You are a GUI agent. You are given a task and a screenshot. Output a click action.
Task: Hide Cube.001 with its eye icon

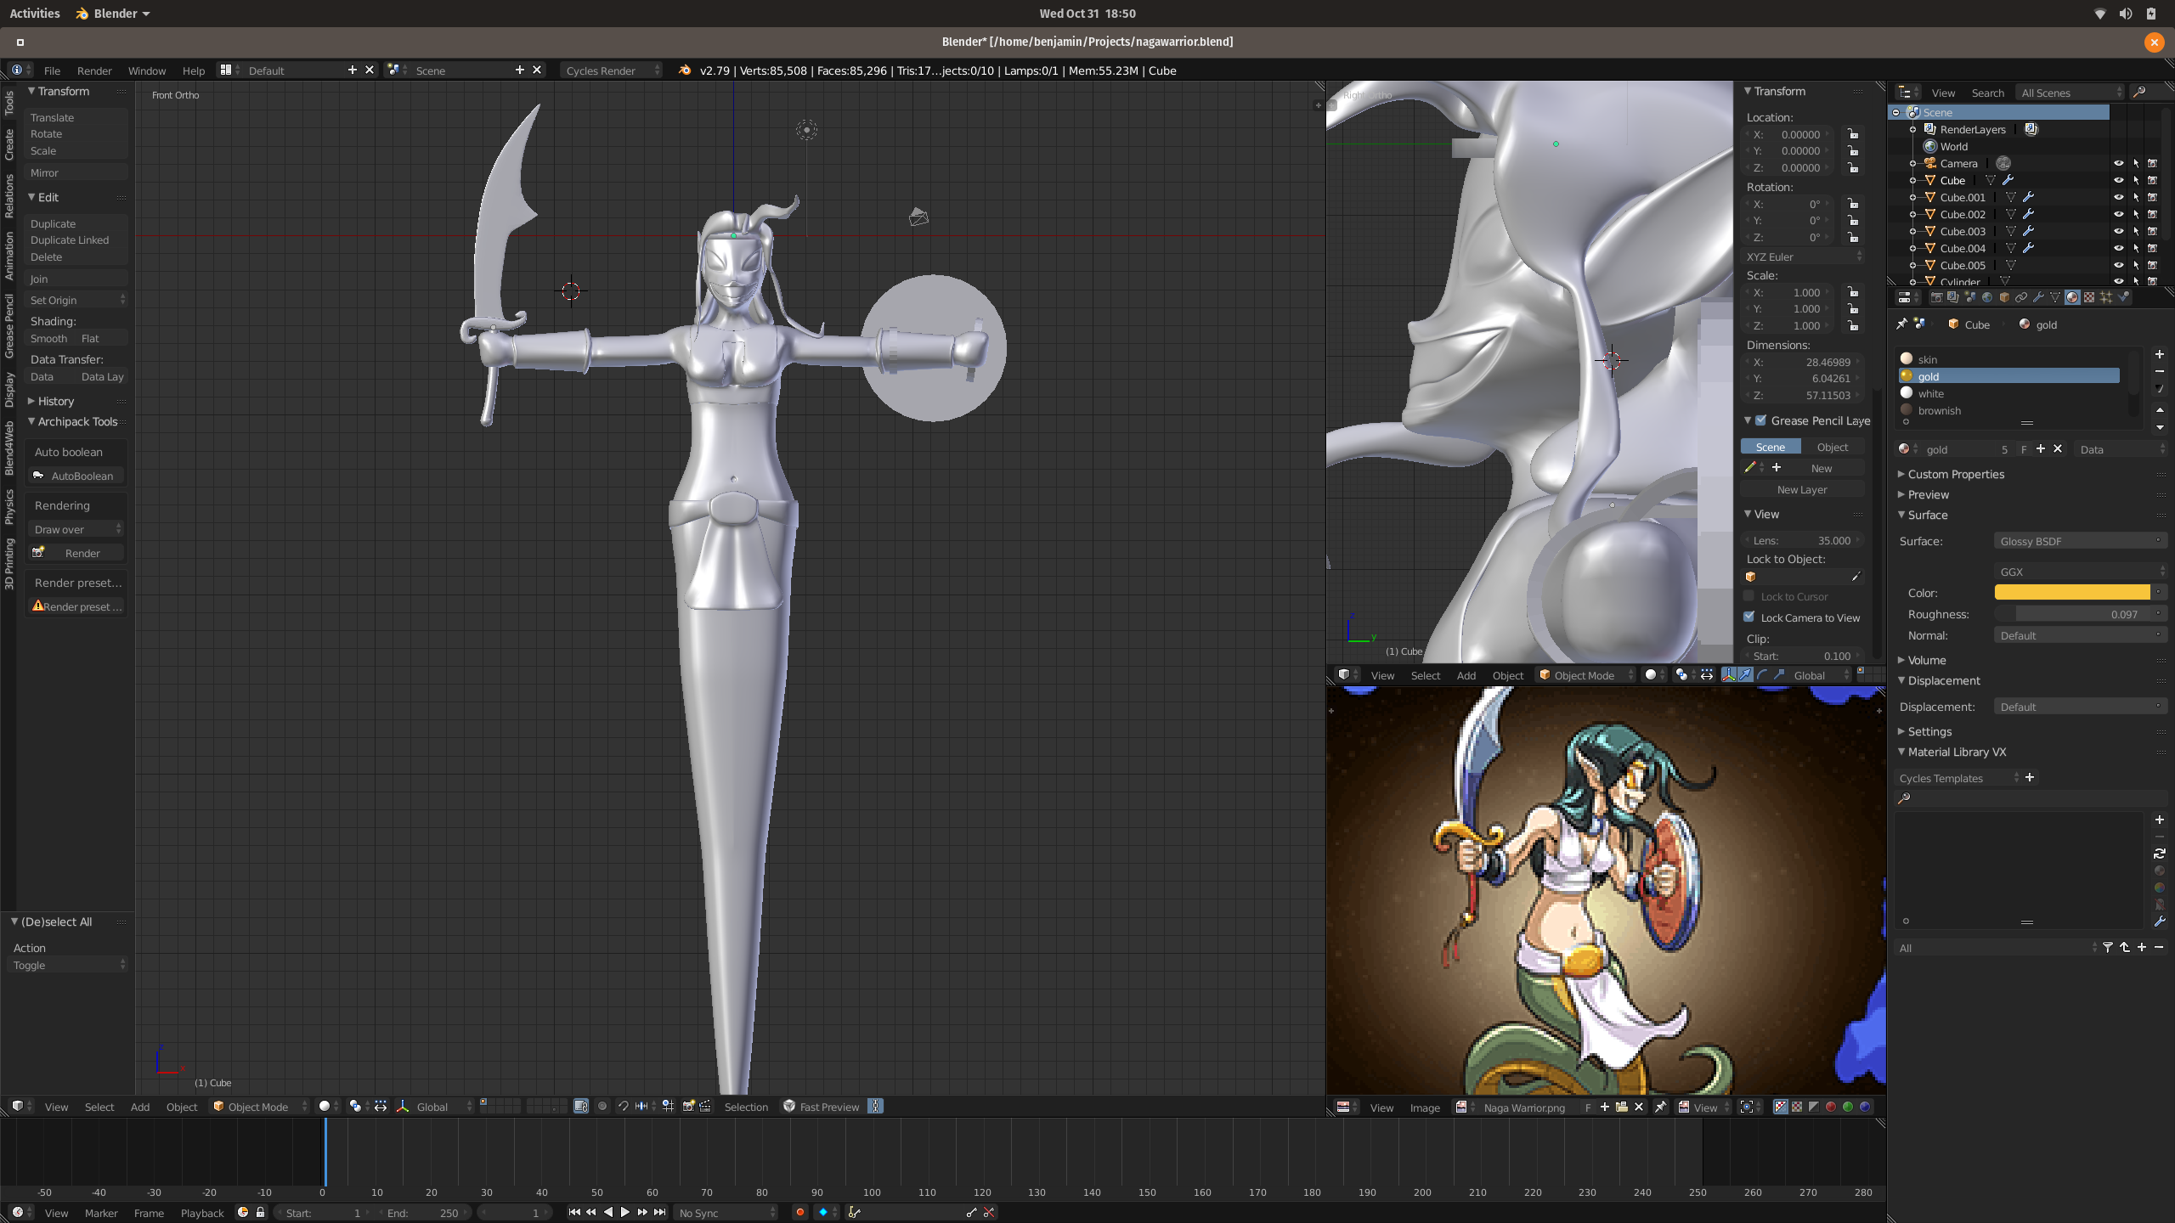click(2118, 197)
